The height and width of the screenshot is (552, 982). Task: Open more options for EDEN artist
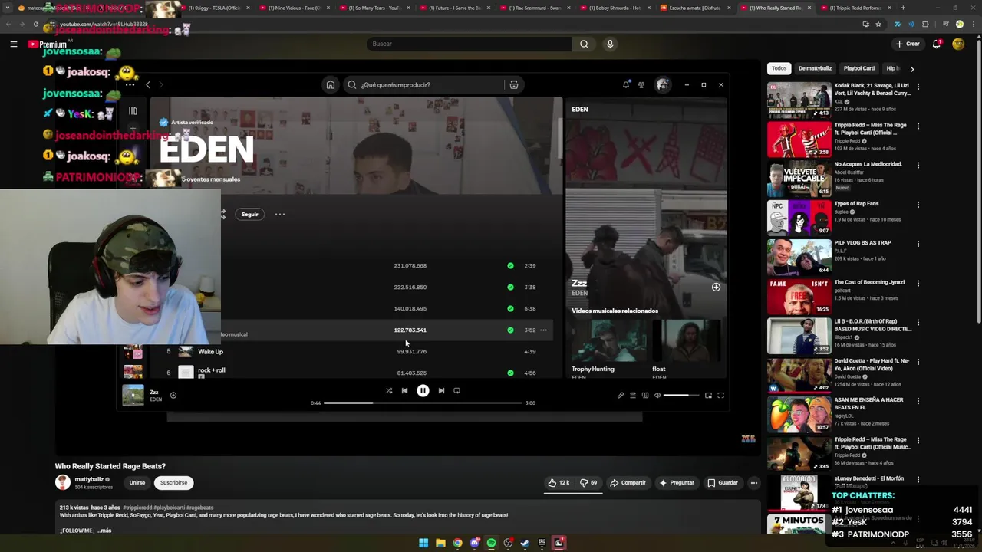click(x=280, y=214)
